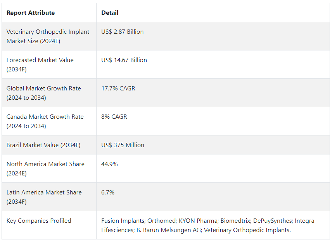
Task: Click the Detail column header
Action: coord(110,13)
